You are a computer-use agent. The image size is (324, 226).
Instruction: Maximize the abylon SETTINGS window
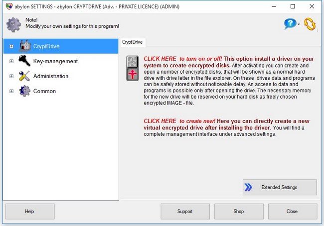point(293,6)
